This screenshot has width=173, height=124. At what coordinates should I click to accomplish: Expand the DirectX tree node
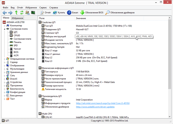click(5, 79)
